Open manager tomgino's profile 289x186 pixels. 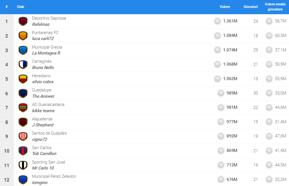40,183
